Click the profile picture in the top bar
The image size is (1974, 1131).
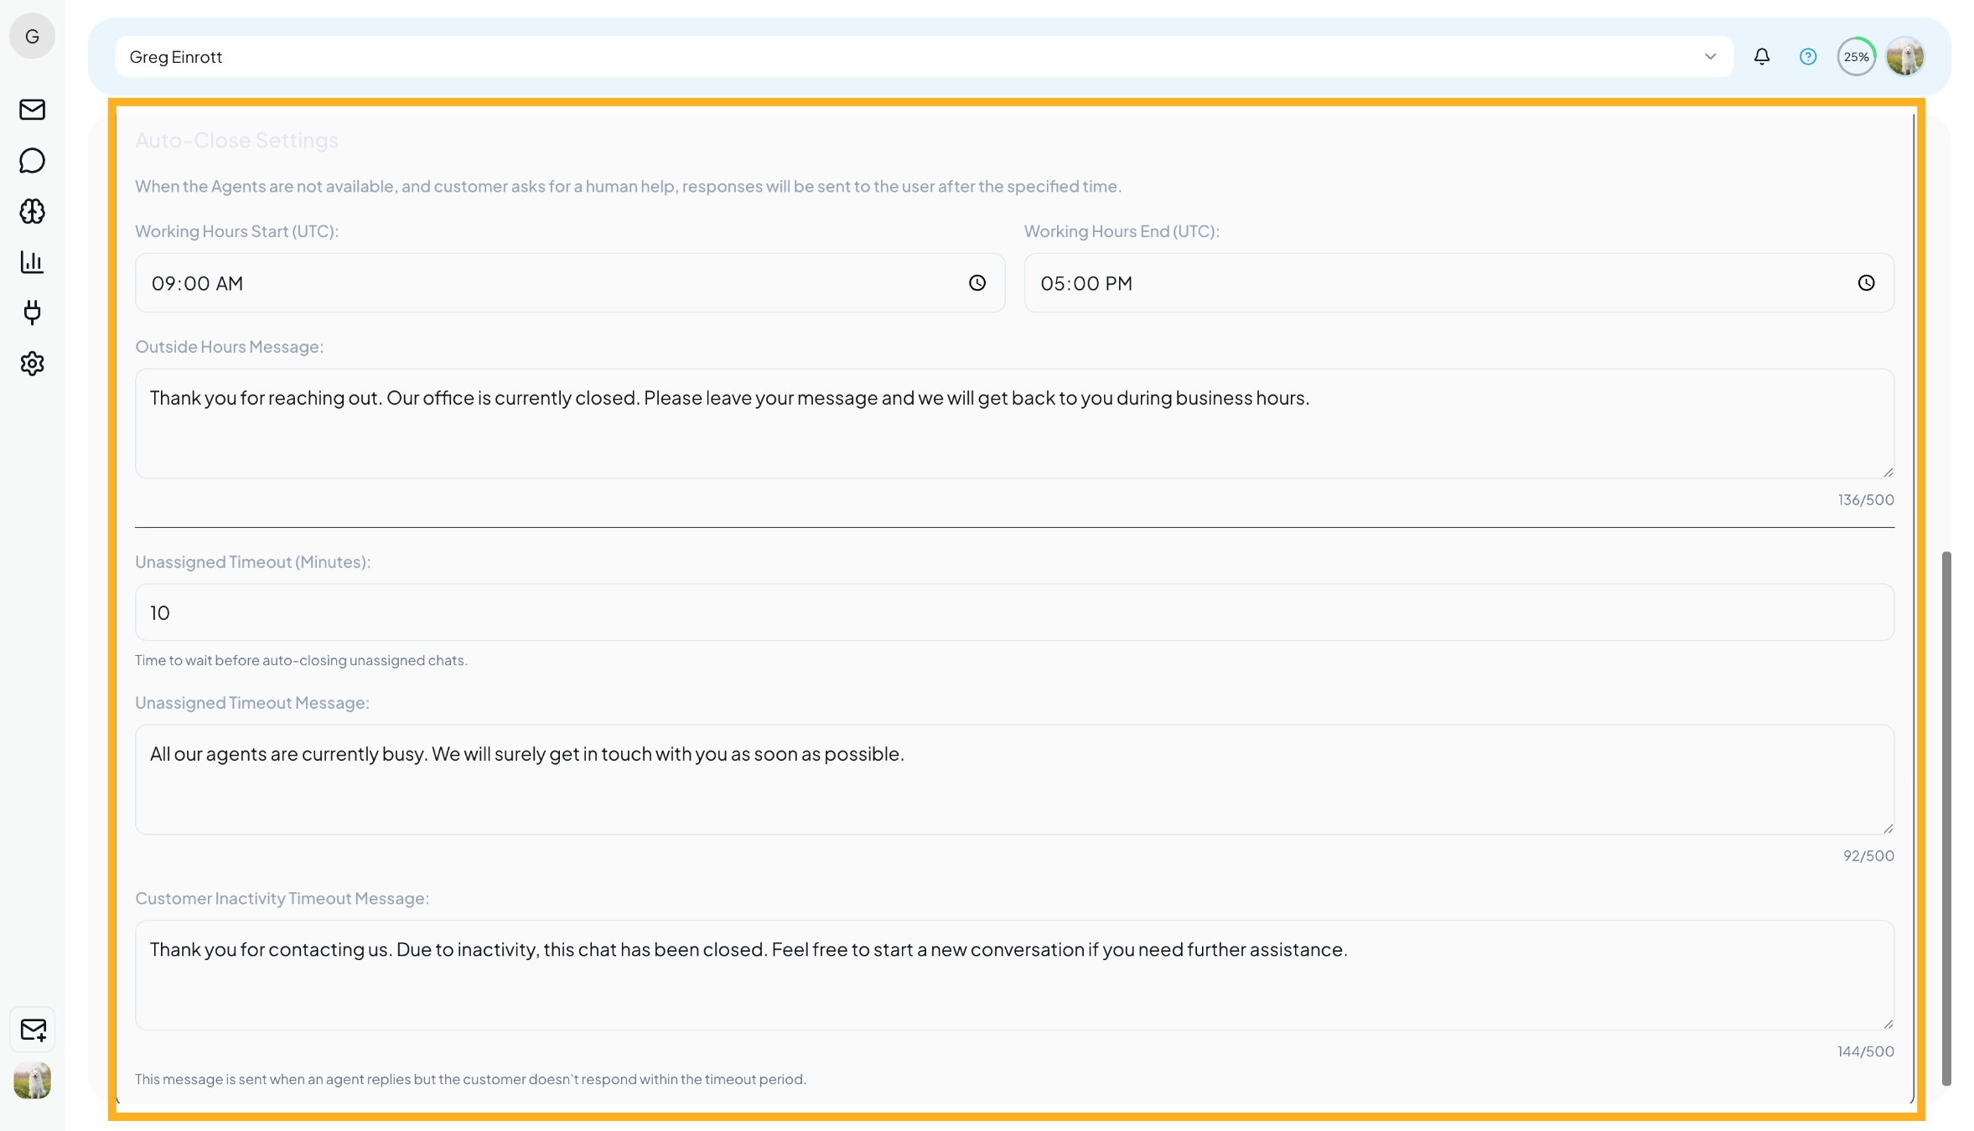click(1905, 56)
